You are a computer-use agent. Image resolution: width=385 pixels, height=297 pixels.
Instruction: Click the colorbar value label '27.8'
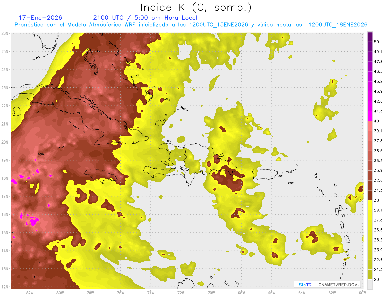pyautogui.click(x=378, y=220)
